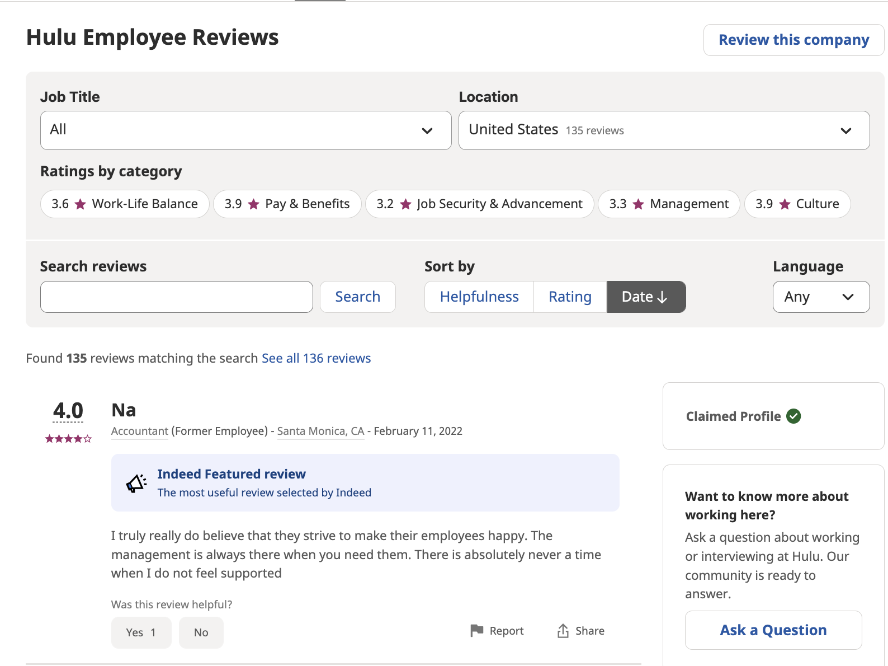
Task: Open See all 136 reviews link
Action: click(x=317, y=358)
